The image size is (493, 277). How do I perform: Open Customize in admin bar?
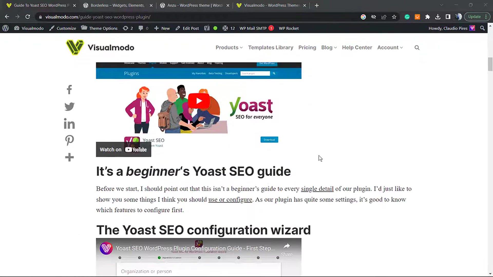(63, 28)
